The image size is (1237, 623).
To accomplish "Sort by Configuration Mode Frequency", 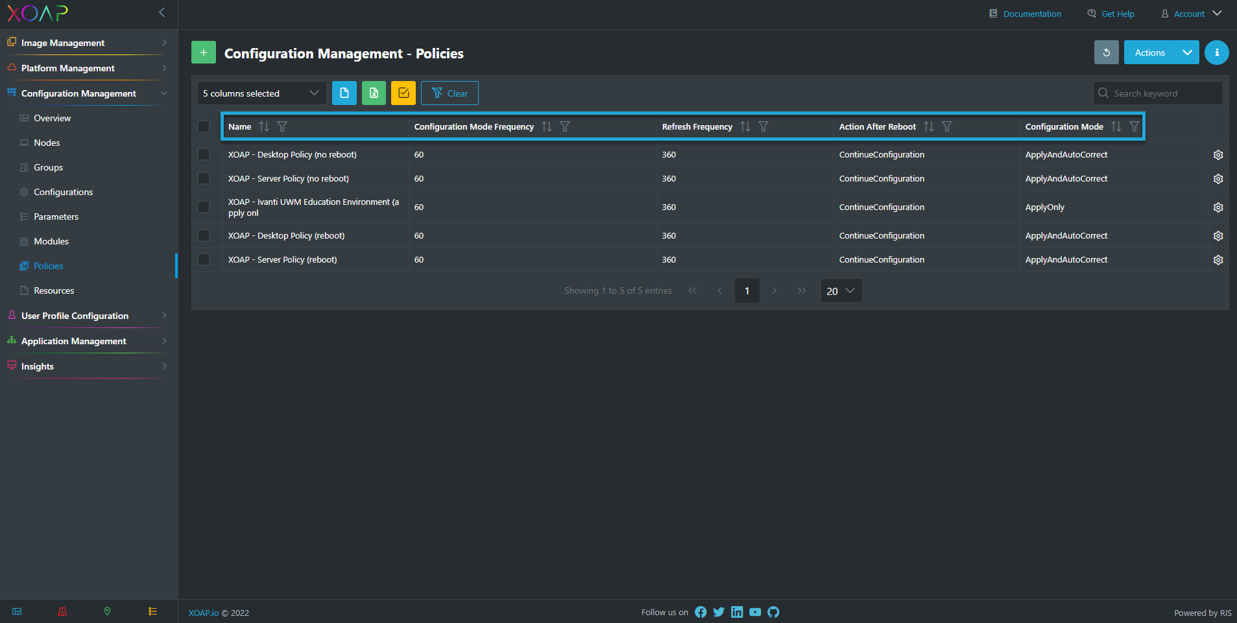I will tap(547, 126).
